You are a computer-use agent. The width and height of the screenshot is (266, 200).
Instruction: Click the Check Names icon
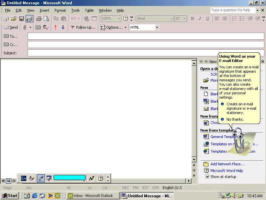46,27
